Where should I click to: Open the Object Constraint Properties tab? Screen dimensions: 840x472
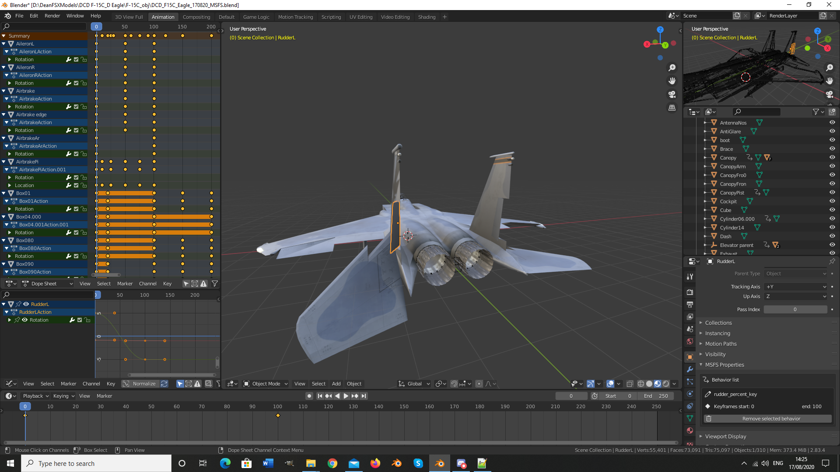click(x=690, y=406)
